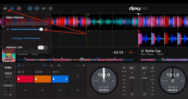Click the -02:03 remaining time display

click(x=118, y=52)
